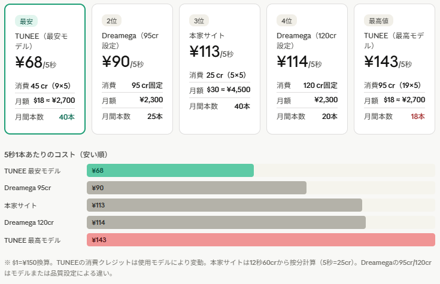Click the red ¥143 cost bar
Viewport: 440px width, 284px height.
click(x=260, y=240)
